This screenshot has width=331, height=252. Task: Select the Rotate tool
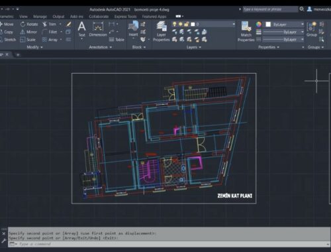(x=29, y=24)
